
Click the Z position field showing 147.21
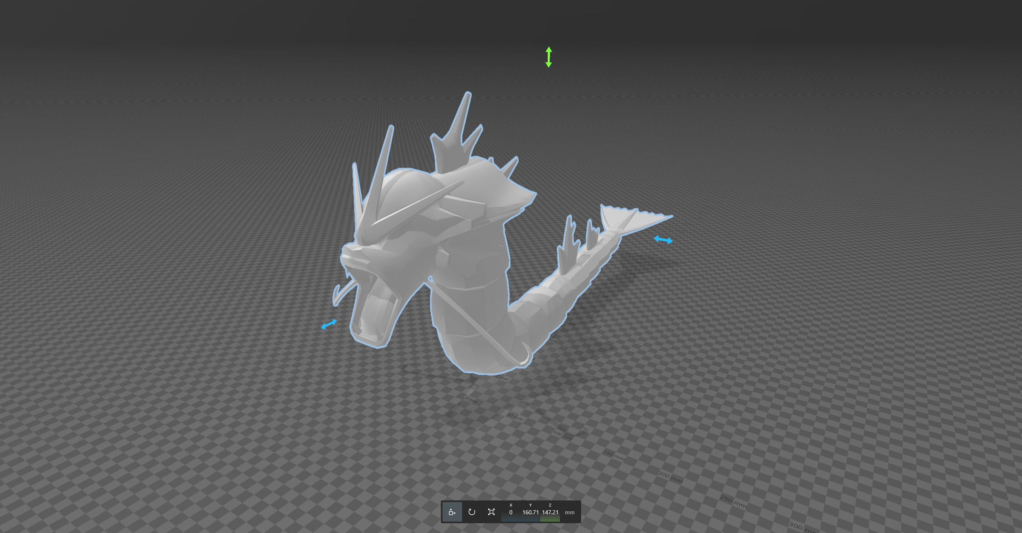click(x=550, y=512)
